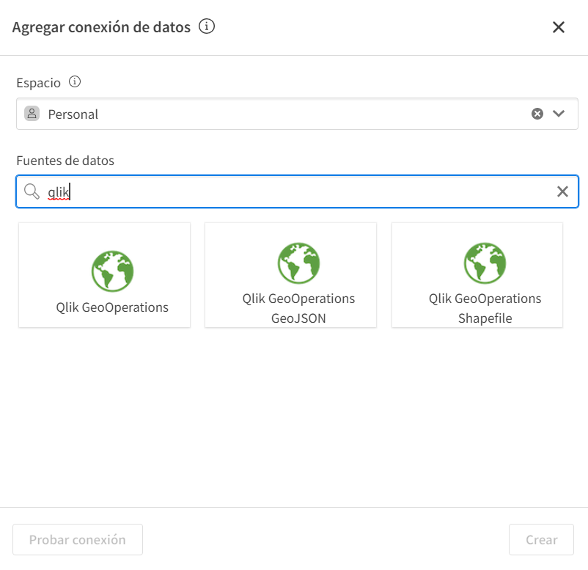Click the Fuentes de datos label
The height and width of the screenshot is (570, 588).
[65, 160]
